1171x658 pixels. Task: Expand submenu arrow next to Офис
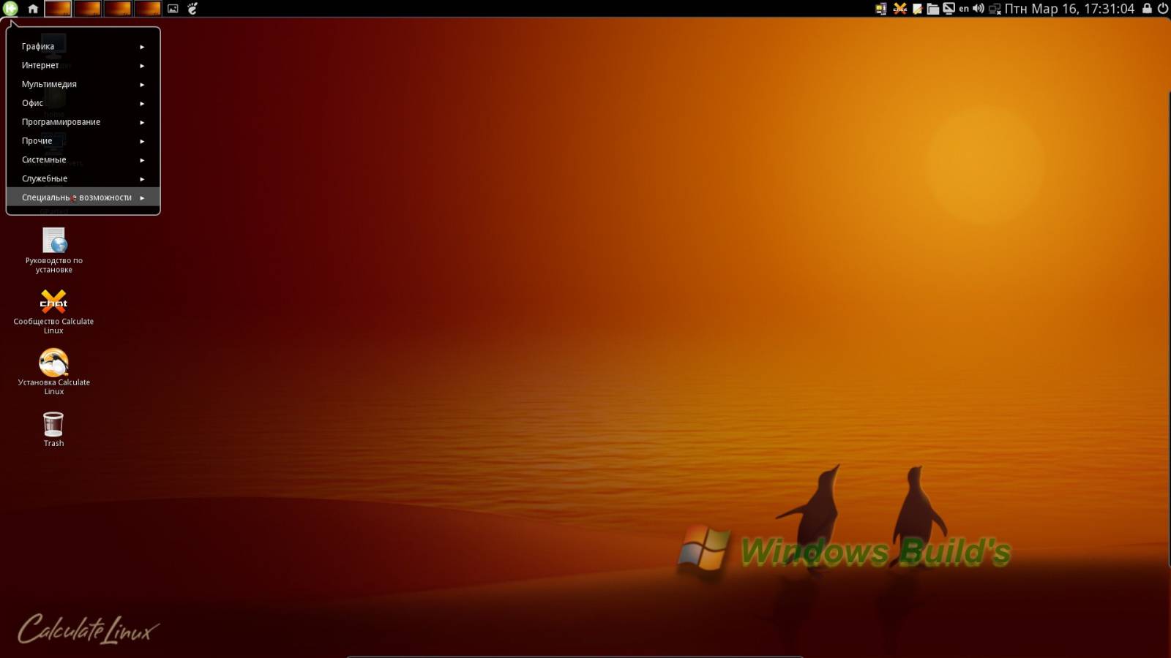pos(142,104)
